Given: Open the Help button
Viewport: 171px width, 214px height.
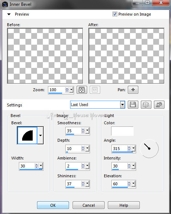Looking at the screenshot, I should (124, 205).
